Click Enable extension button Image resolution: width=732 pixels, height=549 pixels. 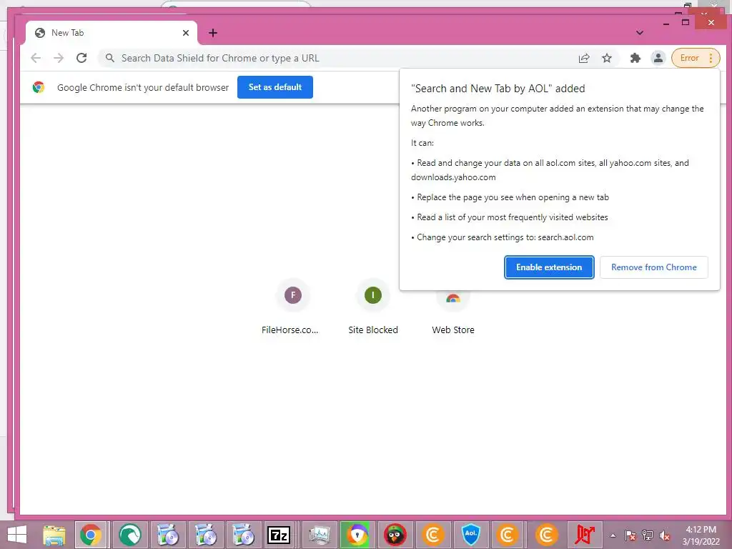[549, 267]
